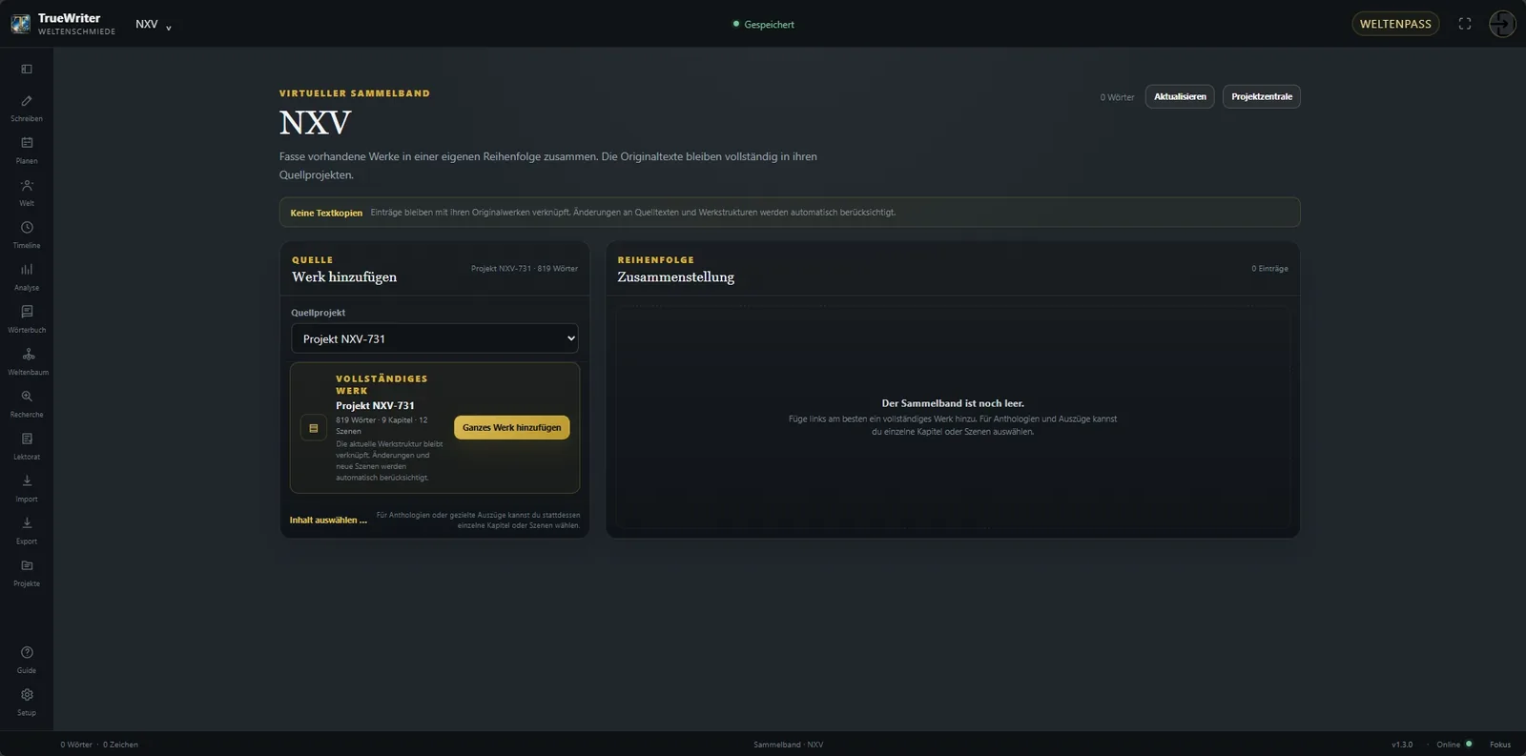The image size is (1526, 756).
Task: Click the full work card icon
Action: pyautogui.click(x=314, y=428)
